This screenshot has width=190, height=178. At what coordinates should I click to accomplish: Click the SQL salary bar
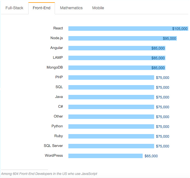pos(111,87)
